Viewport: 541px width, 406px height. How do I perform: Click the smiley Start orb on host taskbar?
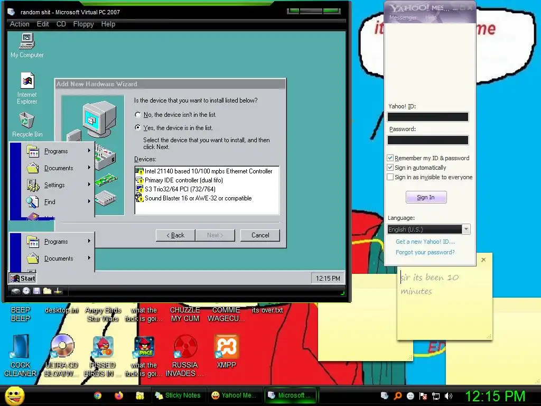pos(15,396)
